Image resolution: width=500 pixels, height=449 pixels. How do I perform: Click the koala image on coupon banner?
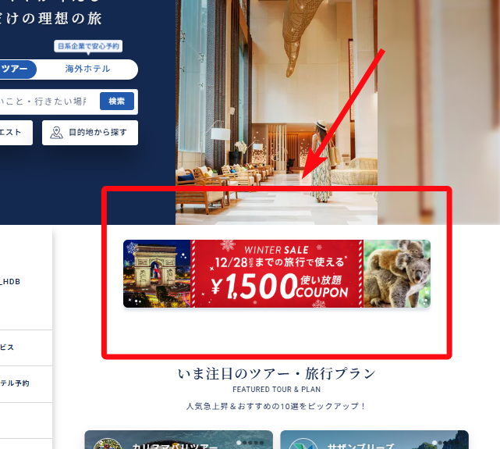click(397, 273)
